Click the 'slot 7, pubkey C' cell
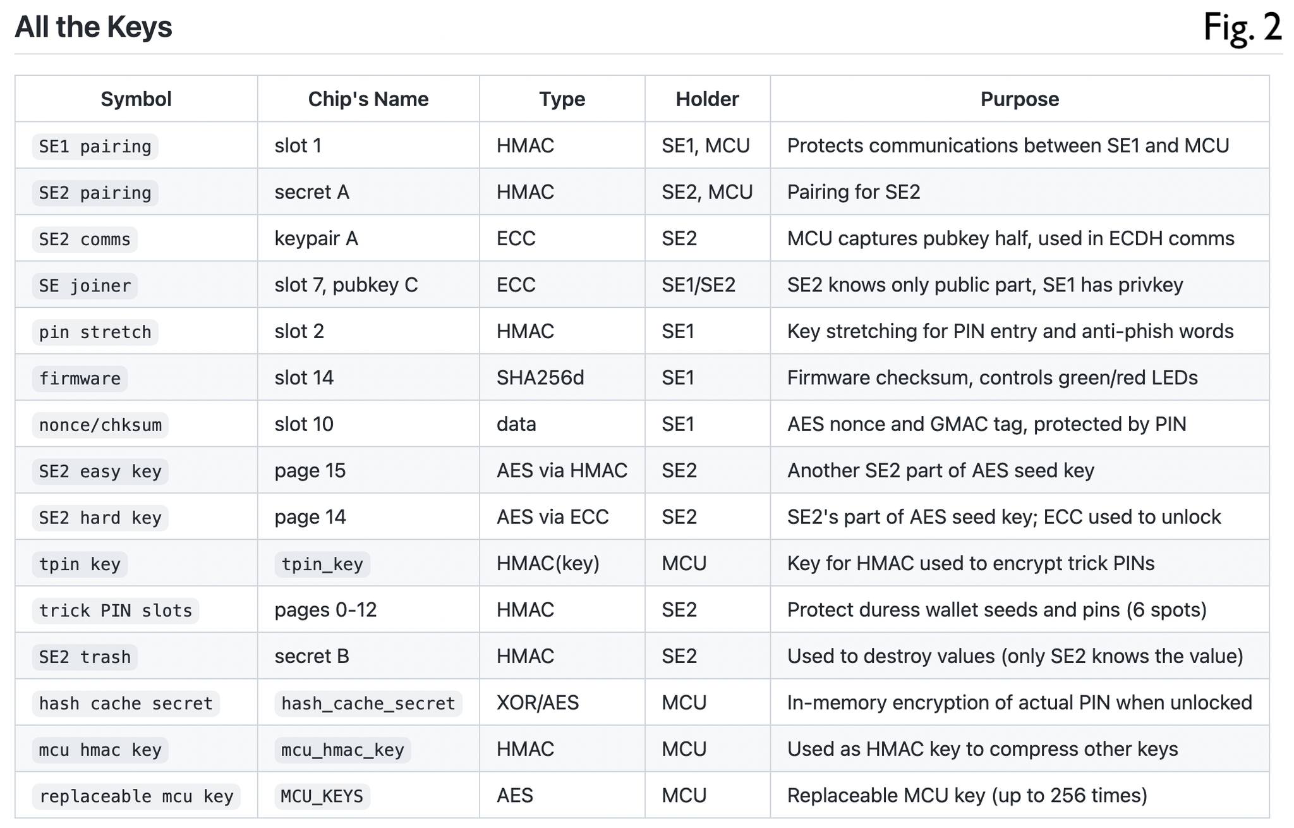1294x828 pixels. coord(346,285)
